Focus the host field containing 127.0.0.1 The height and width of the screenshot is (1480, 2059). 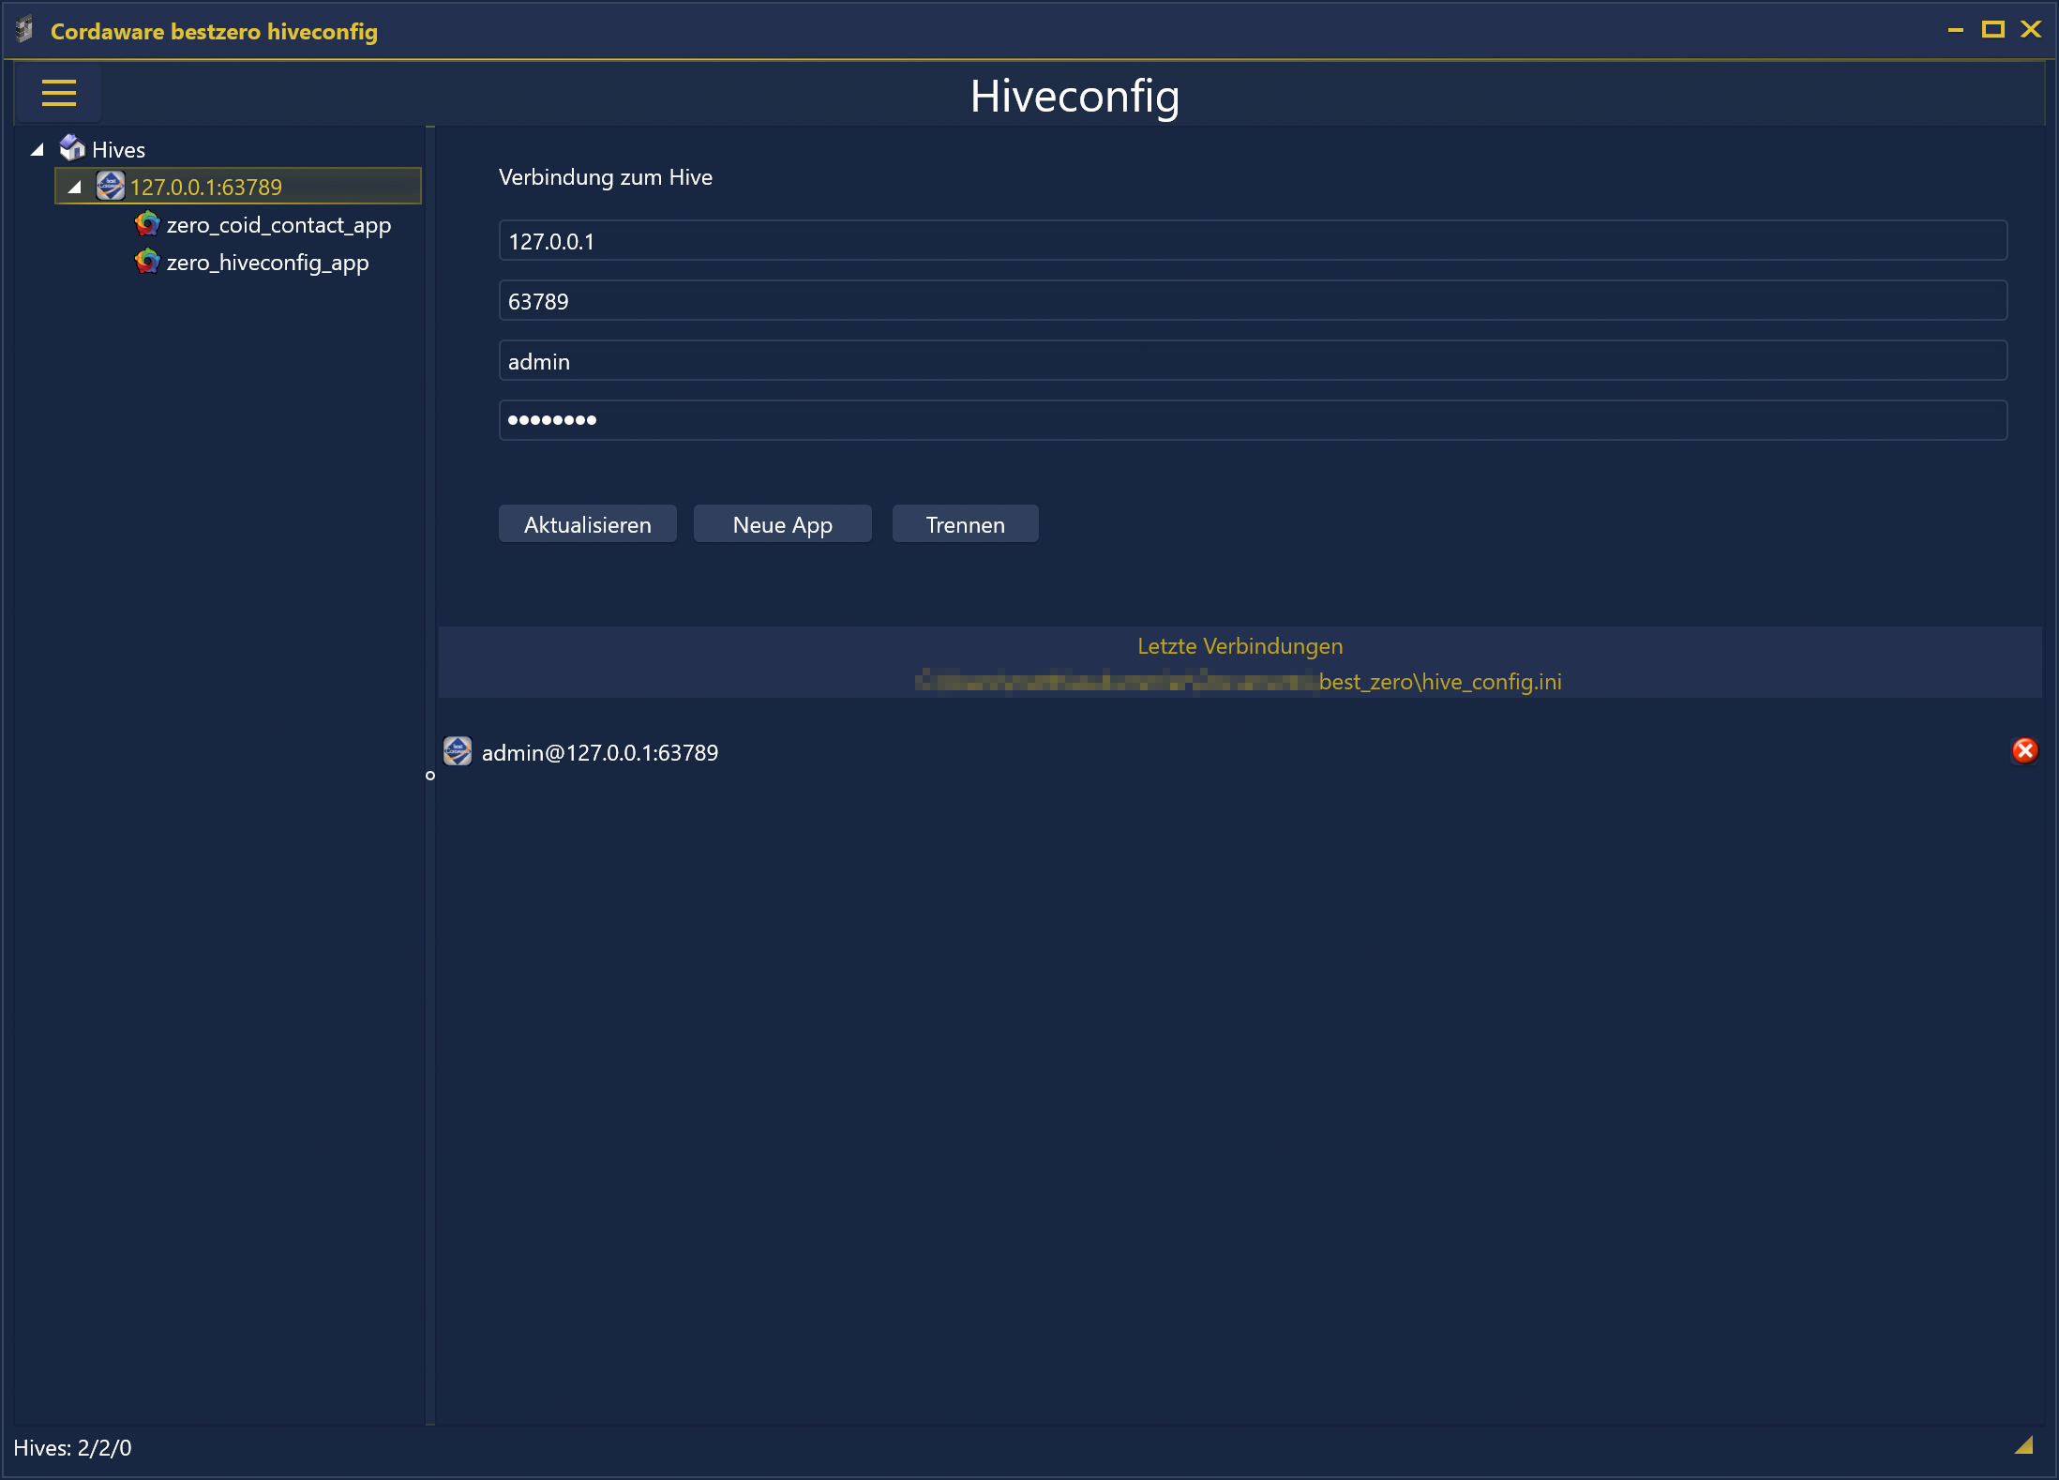click(1253, 241)
